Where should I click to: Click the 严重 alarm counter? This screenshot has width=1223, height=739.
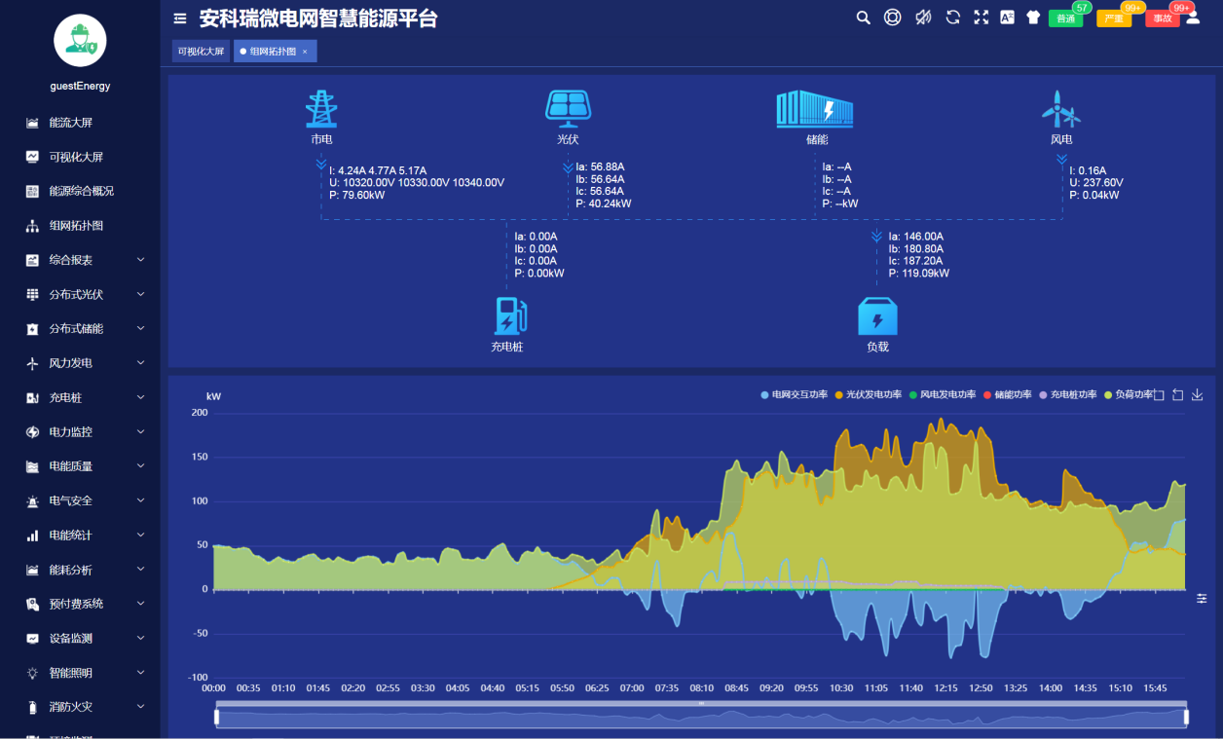1112,17
